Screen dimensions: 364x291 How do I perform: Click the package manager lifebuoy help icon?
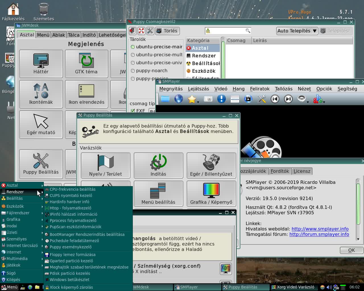click(x=141, y=31)
